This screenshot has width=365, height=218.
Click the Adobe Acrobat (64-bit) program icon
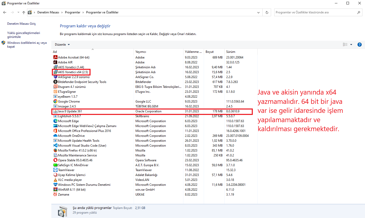point(55,57)
